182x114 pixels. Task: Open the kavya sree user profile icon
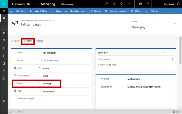pyautogui.click(x=178, y=4)
